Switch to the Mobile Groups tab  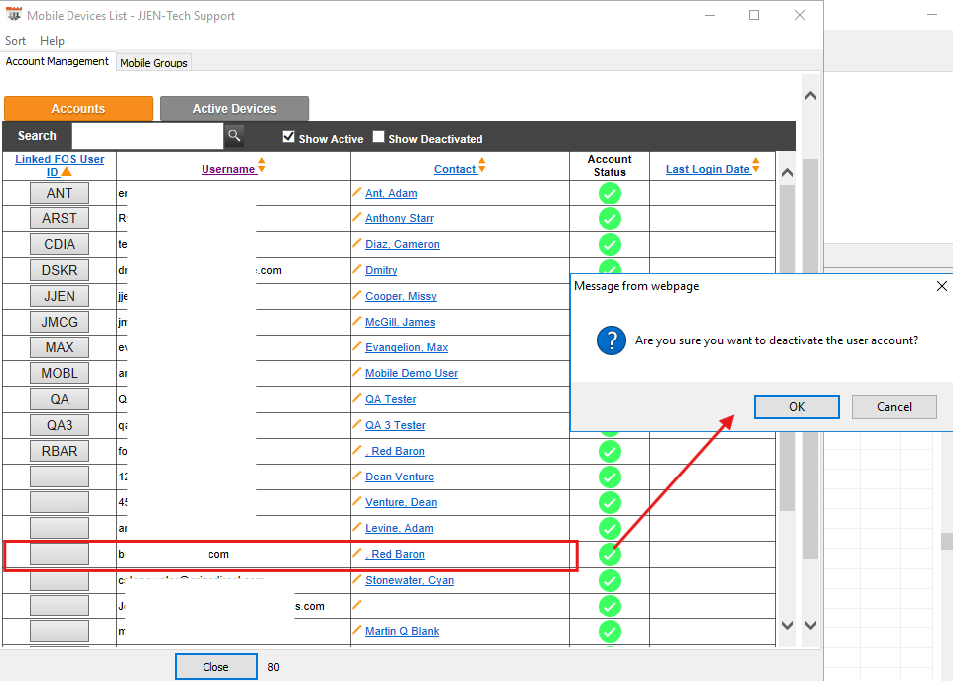[154, 63]
